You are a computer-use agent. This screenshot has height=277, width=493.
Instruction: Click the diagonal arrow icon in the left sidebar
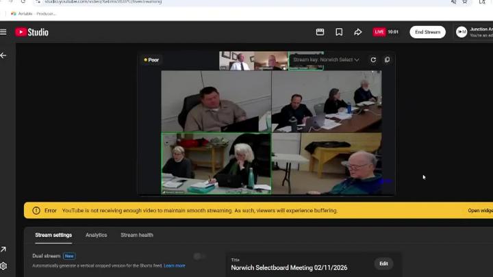tap(3, 250)
